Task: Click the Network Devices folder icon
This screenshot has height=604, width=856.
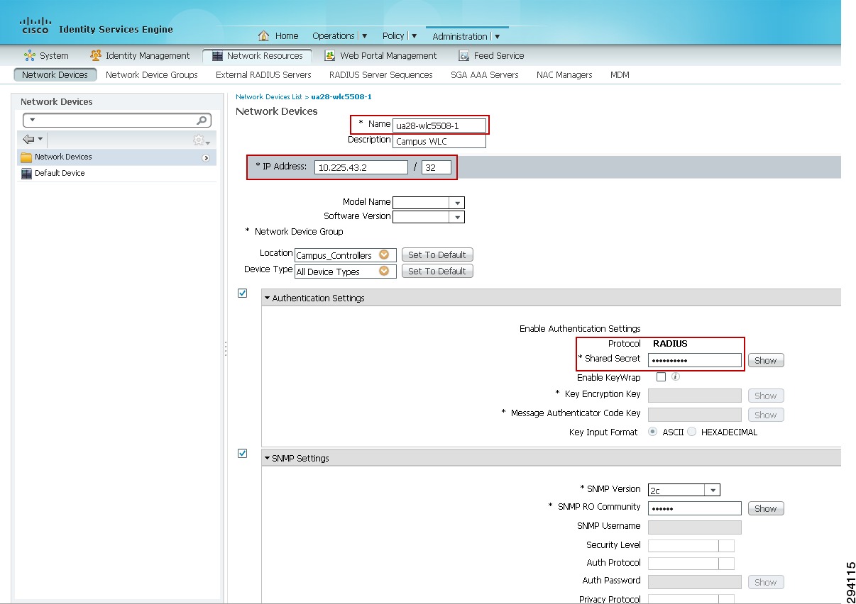Action: click(x=26, y=157)
